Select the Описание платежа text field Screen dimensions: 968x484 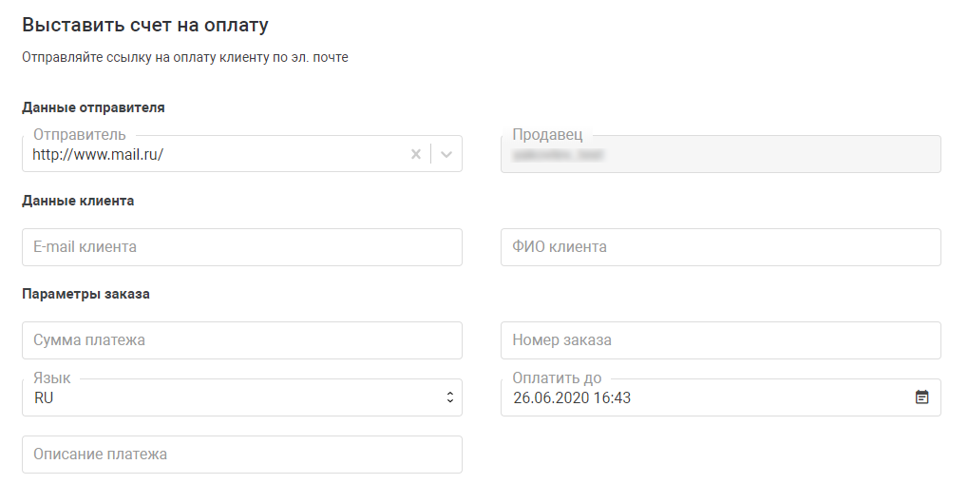pos(242,455)
